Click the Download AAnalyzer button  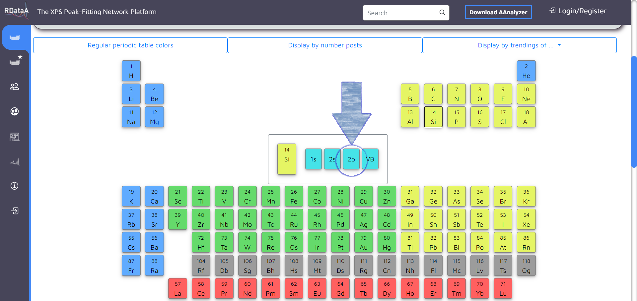(x=498, y=12)
